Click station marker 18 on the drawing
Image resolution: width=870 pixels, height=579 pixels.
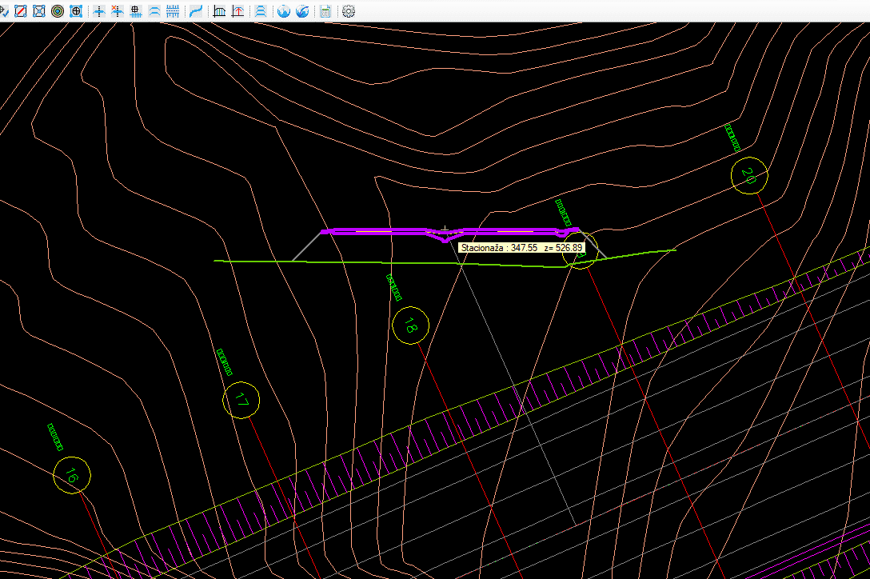click(411, 325)
